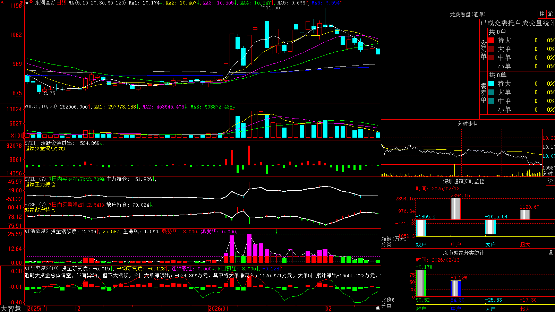Click the 分时走势 panel header
555x312 pixels.
[468, 124]
